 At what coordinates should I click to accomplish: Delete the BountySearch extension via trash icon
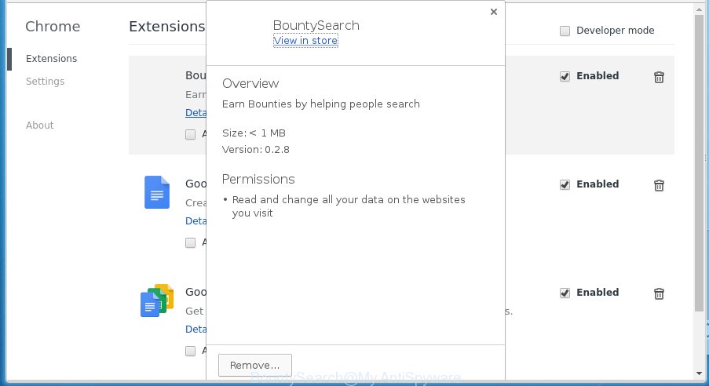coord(659,78)
